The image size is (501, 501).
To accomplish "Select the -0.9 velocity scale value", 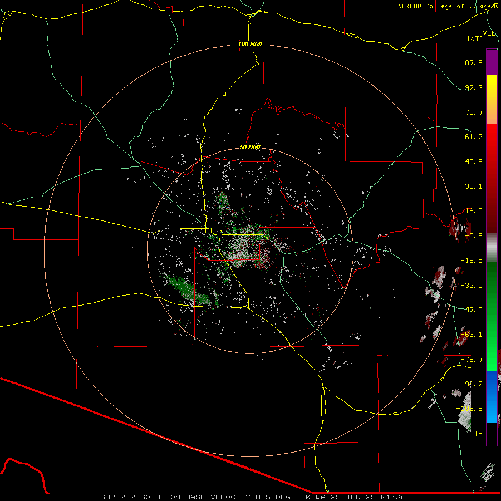I will (x=474, y=236).
